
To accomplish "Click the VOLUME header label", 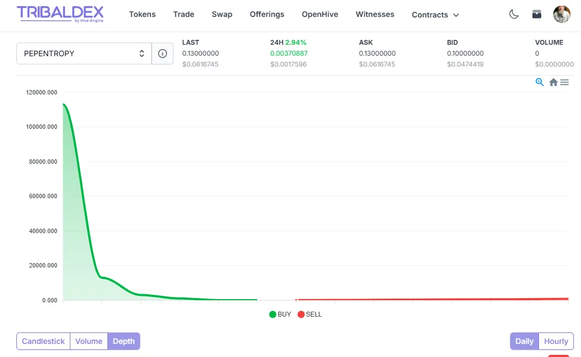I will [x=549, y=42].
